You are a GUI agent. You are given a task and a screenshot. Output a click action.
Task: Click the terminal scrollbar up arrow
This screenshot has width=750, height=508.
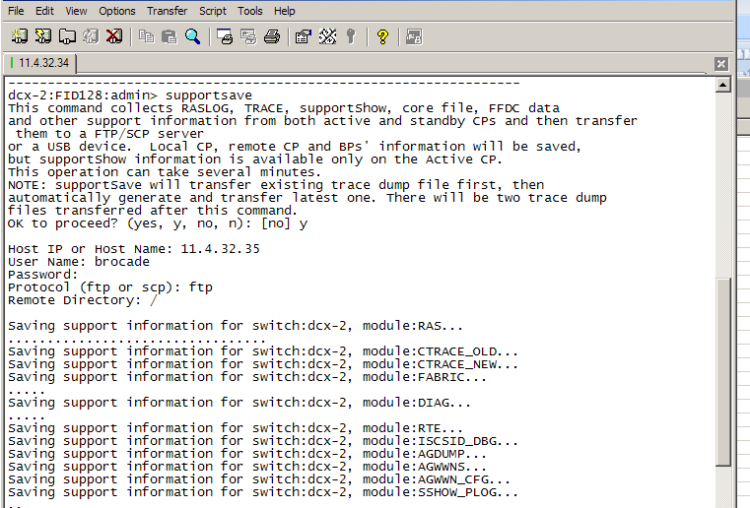[723, 85]
